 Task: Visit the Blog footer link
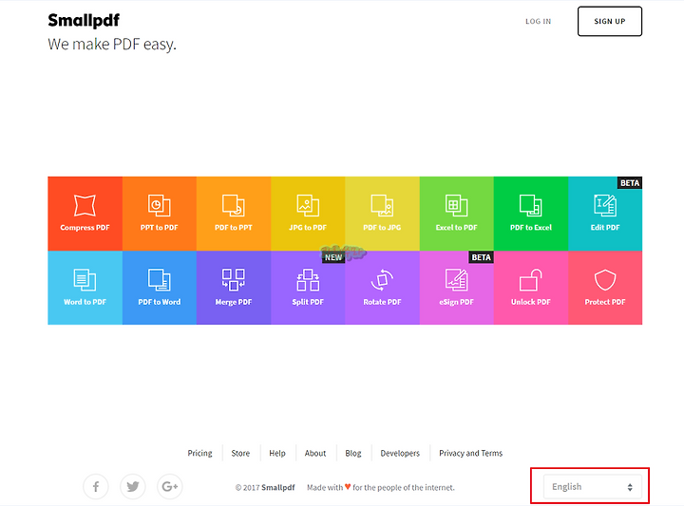352,453
